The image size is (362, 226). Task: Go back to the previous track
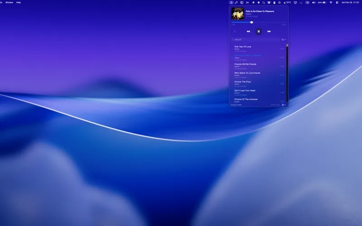(248, 31)
